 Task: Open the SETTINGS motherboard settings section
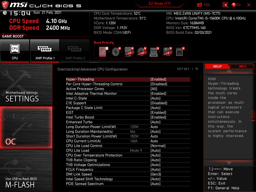pyautogui.click(x=26, y=84)
